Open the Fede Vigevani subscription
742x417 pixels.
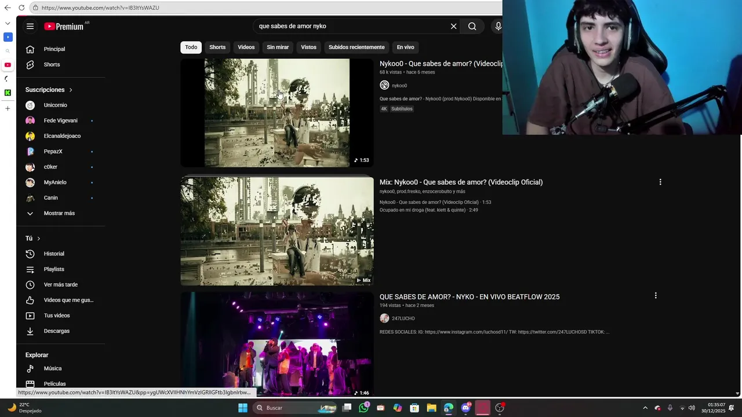pos(60,120)
